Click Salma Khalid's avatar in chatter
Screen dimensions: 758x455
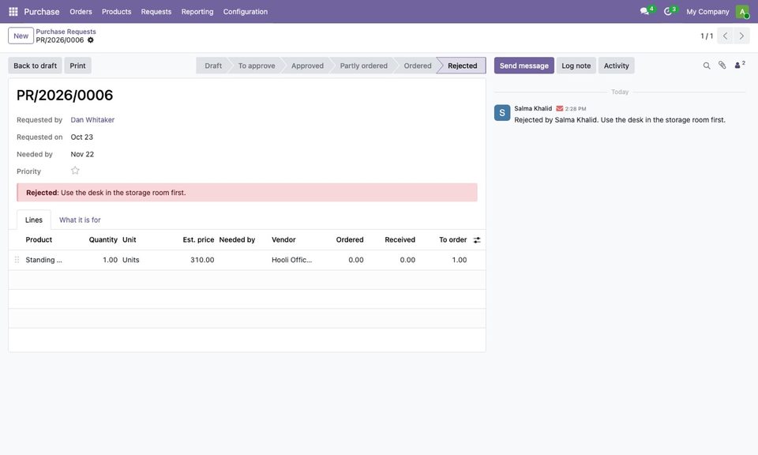502,113
